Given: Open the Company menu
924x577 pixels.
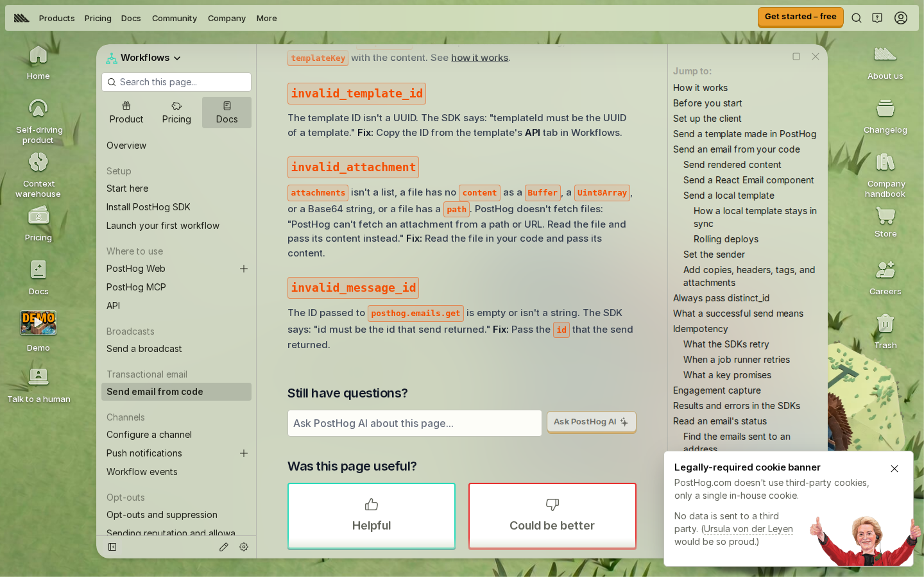Looking at the screenshot, I should tap(227, 18).
